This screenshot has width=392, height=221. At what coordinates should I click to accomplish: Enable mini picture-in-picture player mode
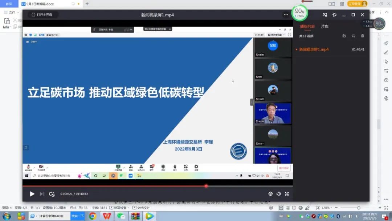pos(325,15)
